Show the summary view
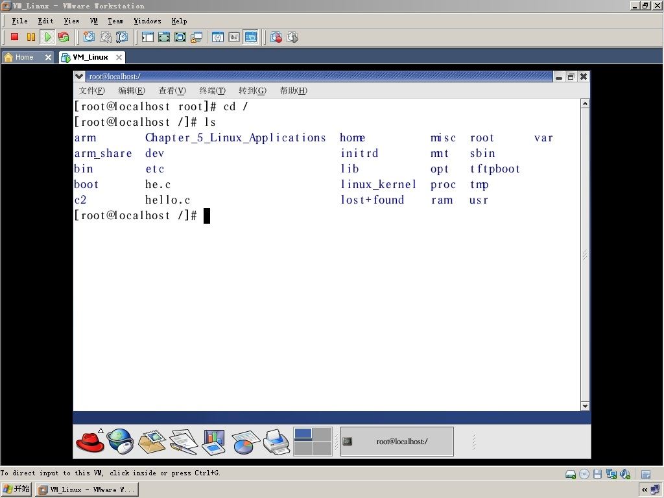Viewport: 664px width, 498px height. (218, 37)
